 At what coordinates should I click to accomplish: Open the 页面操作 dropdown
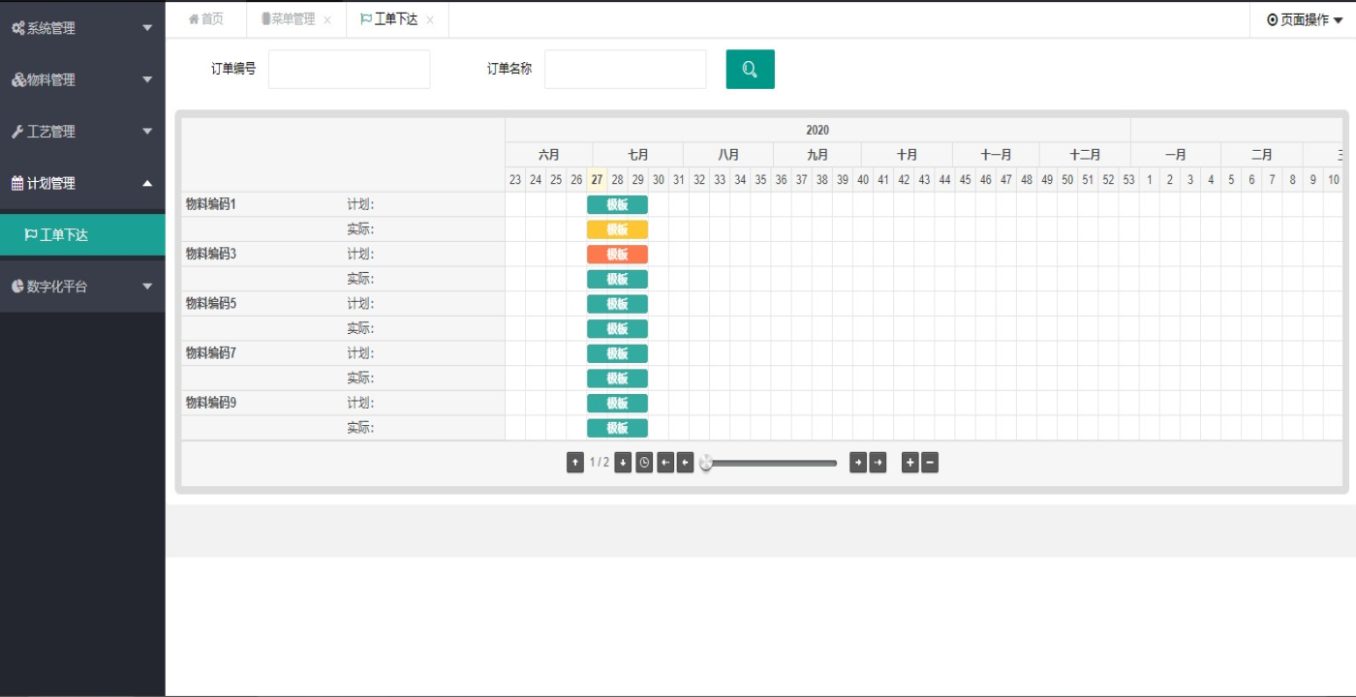tap(1304, 19)
